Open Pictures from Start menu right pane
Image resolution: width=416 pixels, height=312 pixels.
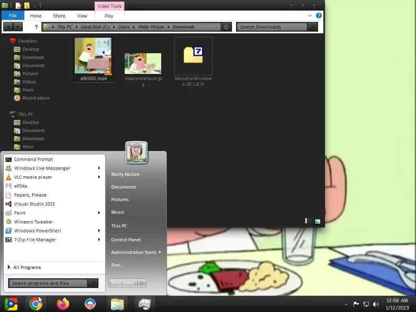coord(120,199)
